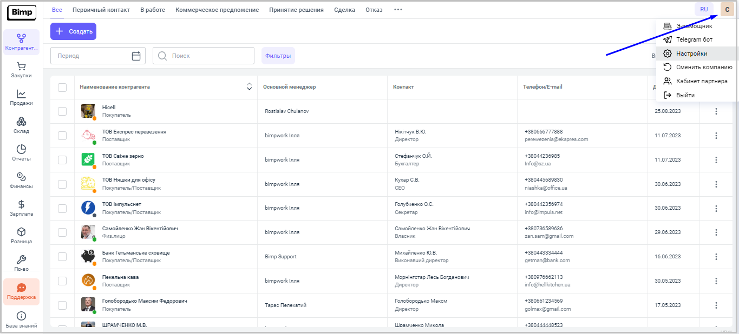Viewport: 739px width, 334px height.
Task: Open the Розница retail module
Action: pos(21,236)
